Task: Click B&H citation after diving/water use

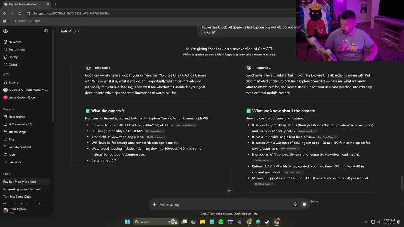Action: [290, 149]
